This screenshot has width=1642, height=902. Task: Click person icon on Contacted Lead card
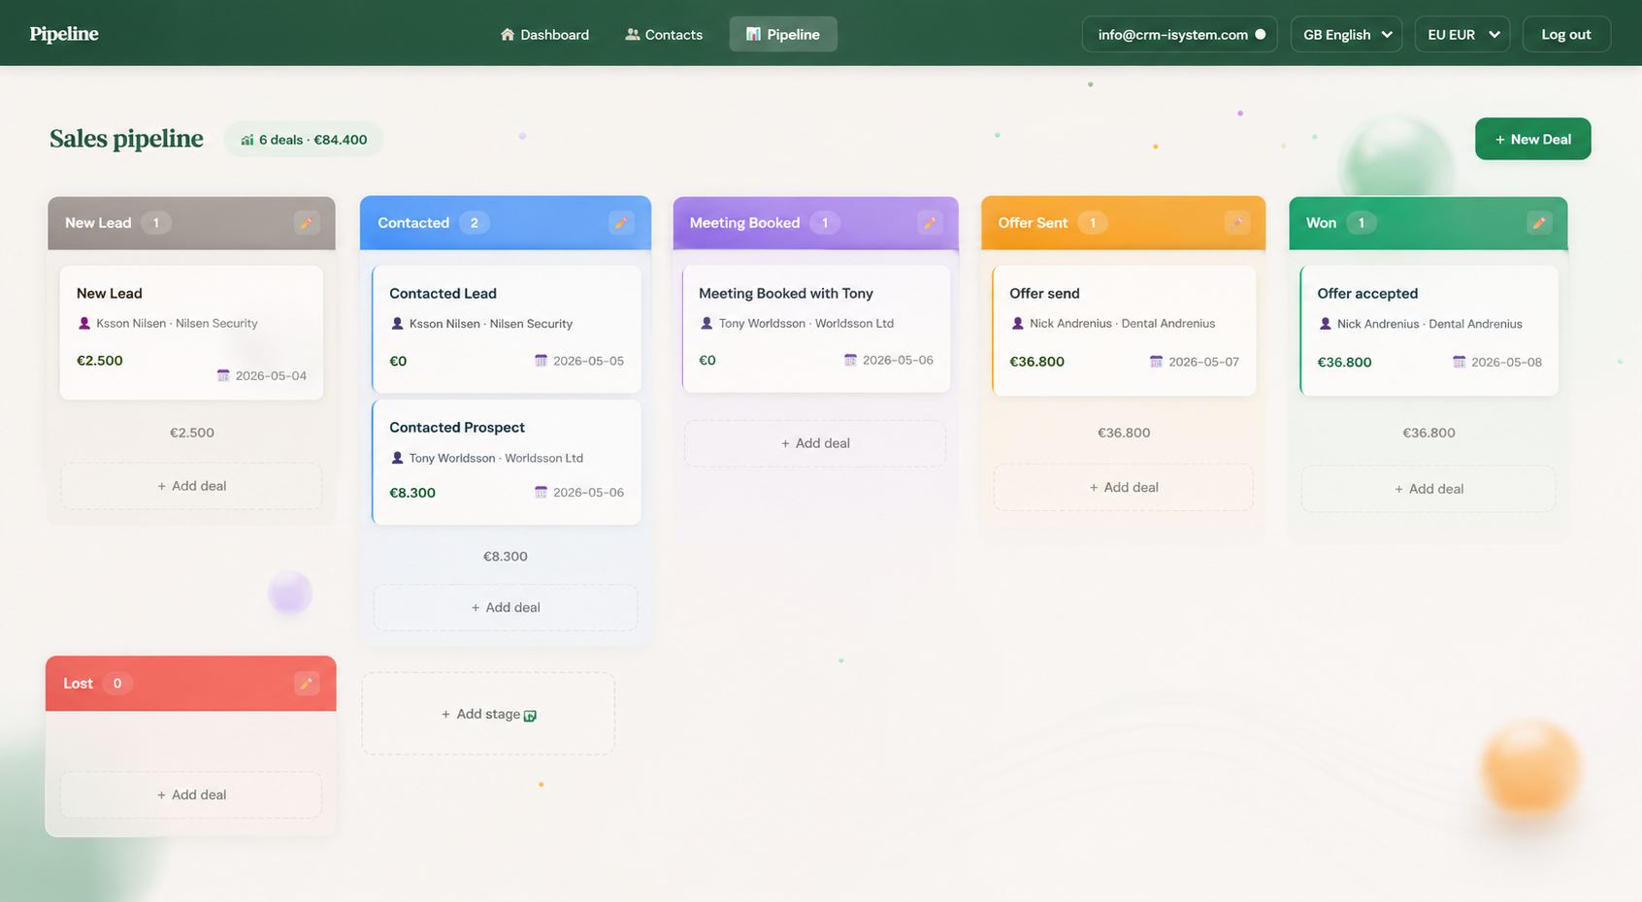coord(397,324)
